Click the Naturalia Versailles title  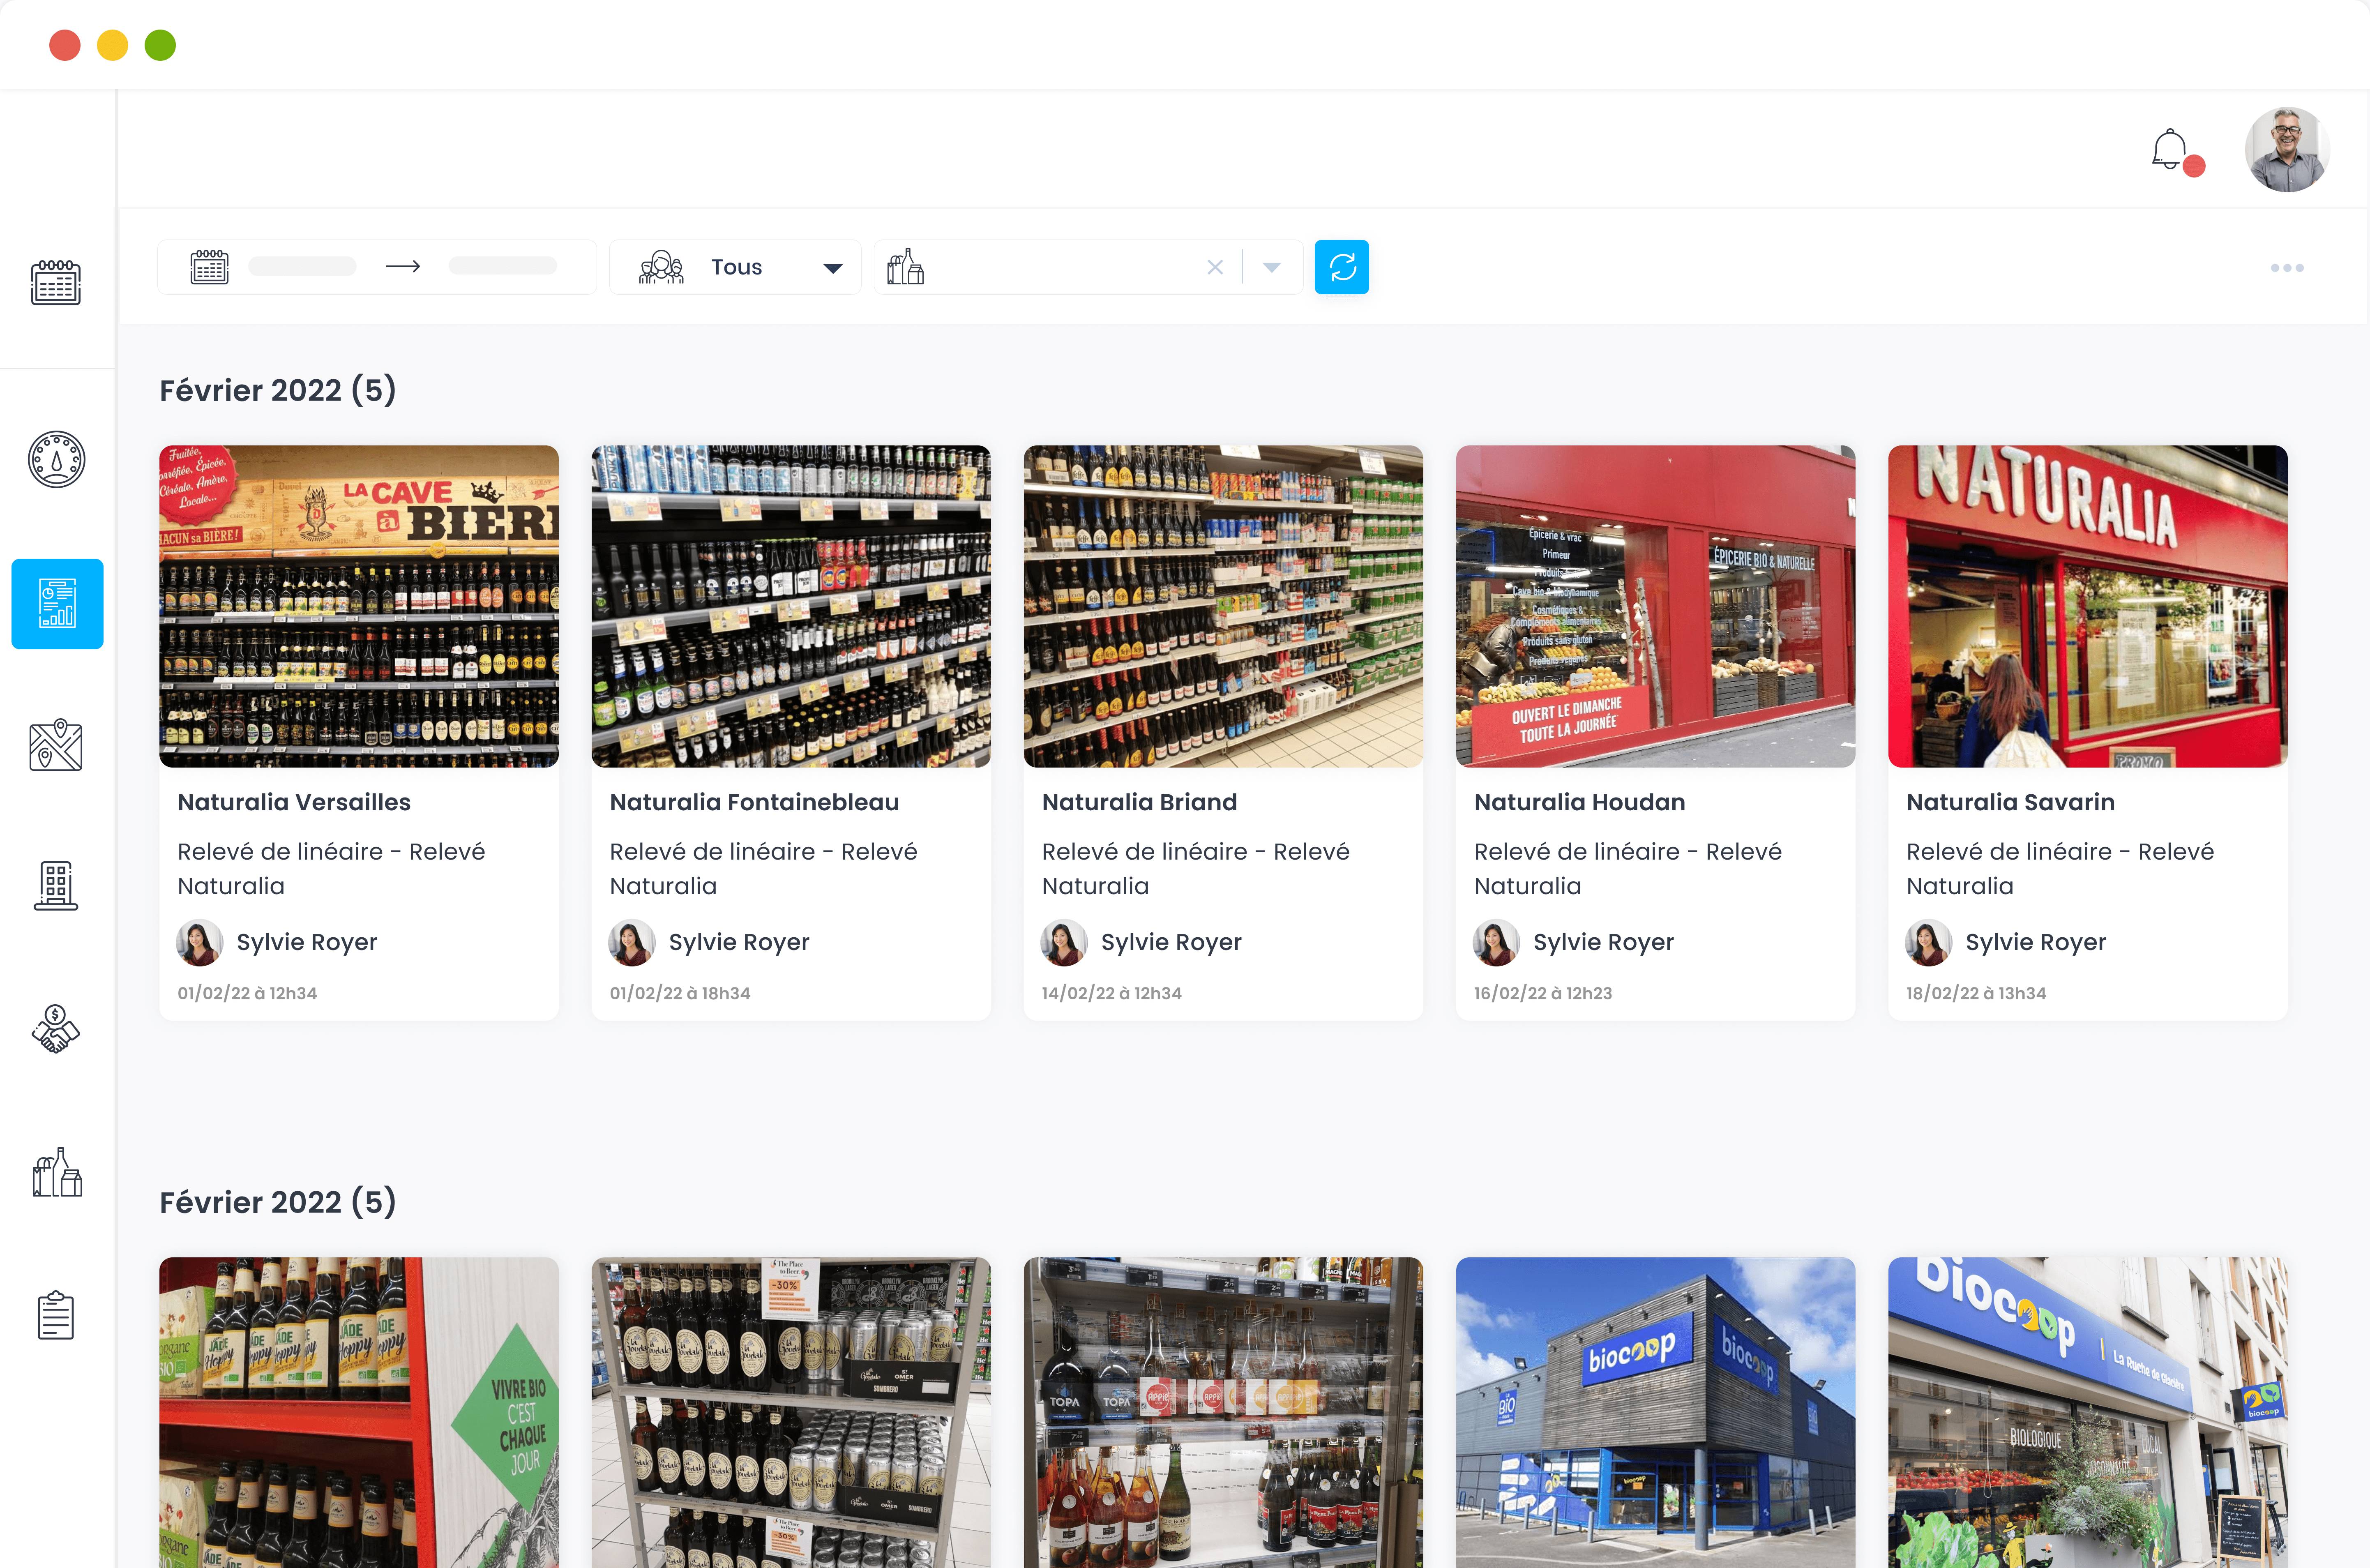click(294, 802)
